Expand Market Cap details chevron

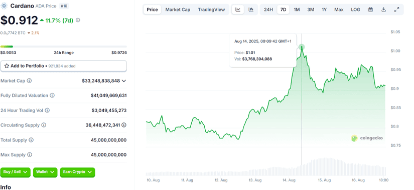124,81
